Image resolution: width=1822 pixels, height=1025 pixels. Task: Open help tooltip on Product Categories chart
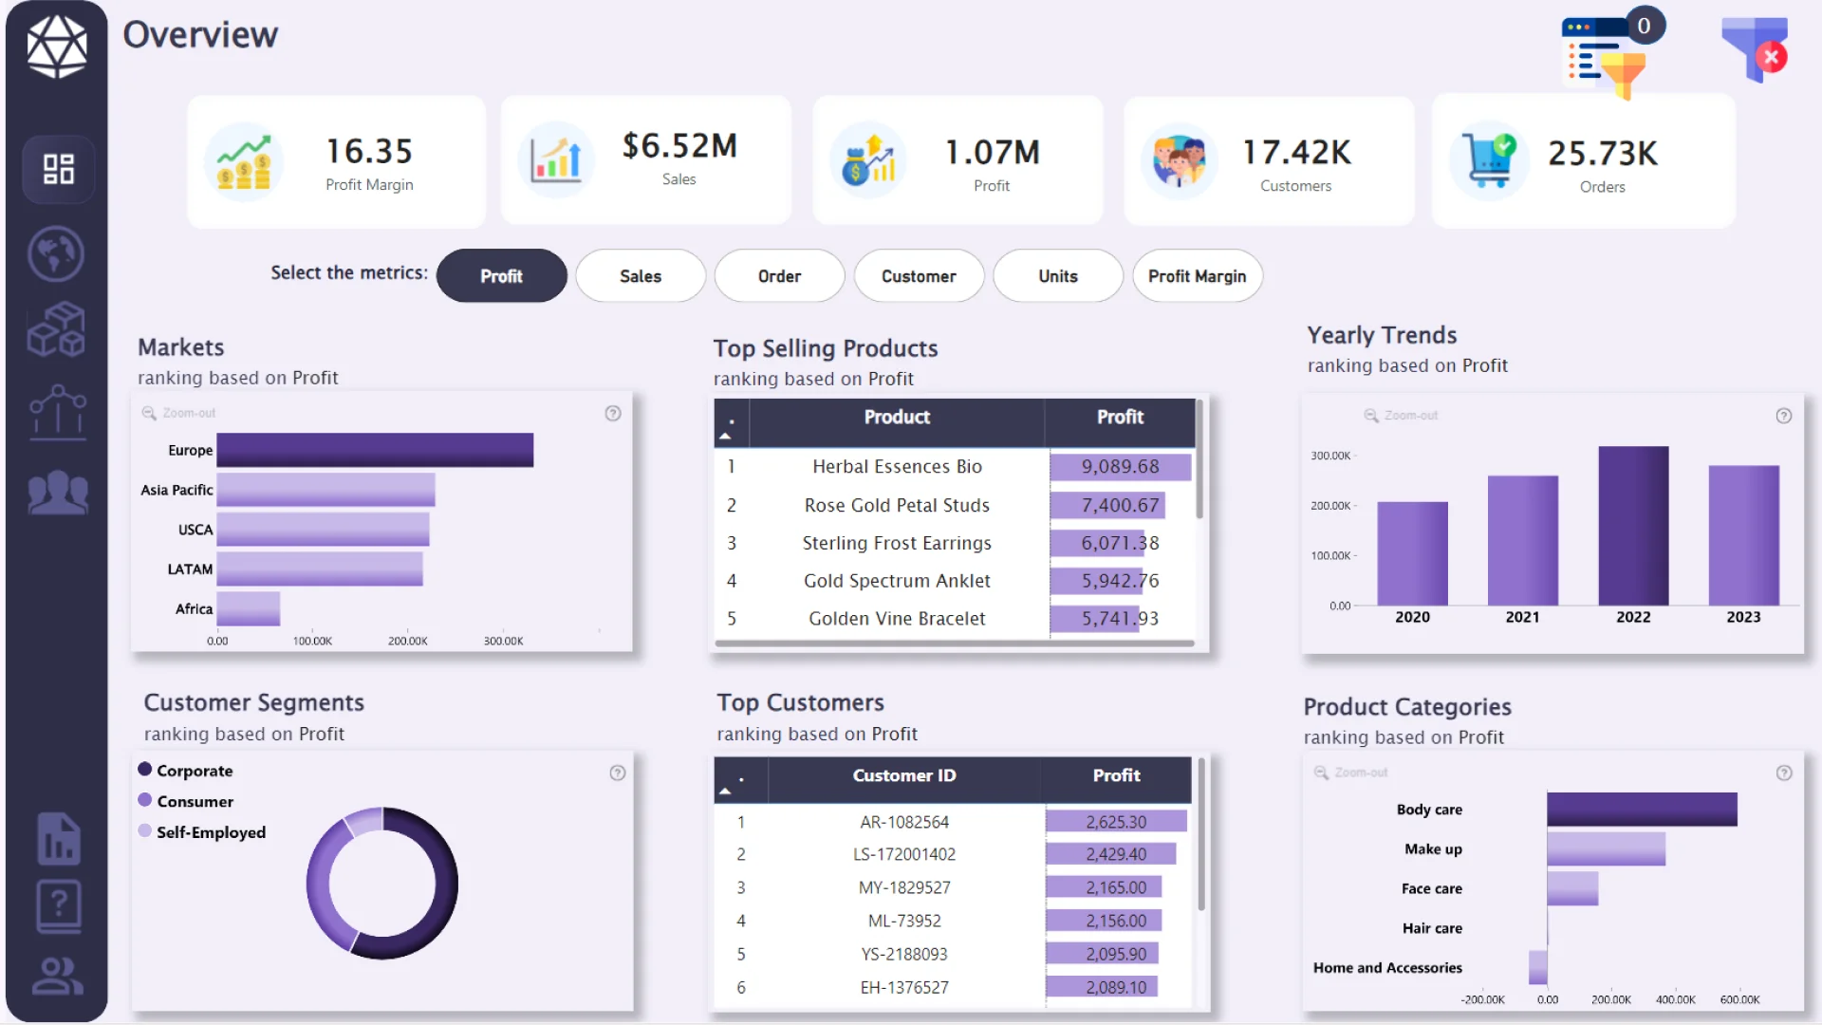point(1784,773)
